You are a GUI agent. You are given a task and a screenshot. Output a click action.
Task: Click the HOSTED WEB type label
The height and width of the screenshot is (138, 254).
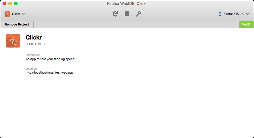coord(35,44)
